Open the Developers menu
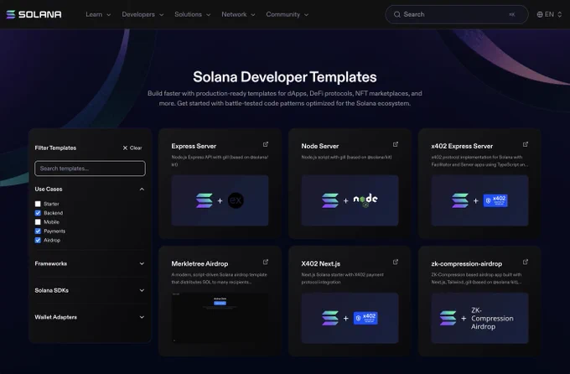Image resolution: width=570 pixels, height=374 pixels. (x=142, y=14)
